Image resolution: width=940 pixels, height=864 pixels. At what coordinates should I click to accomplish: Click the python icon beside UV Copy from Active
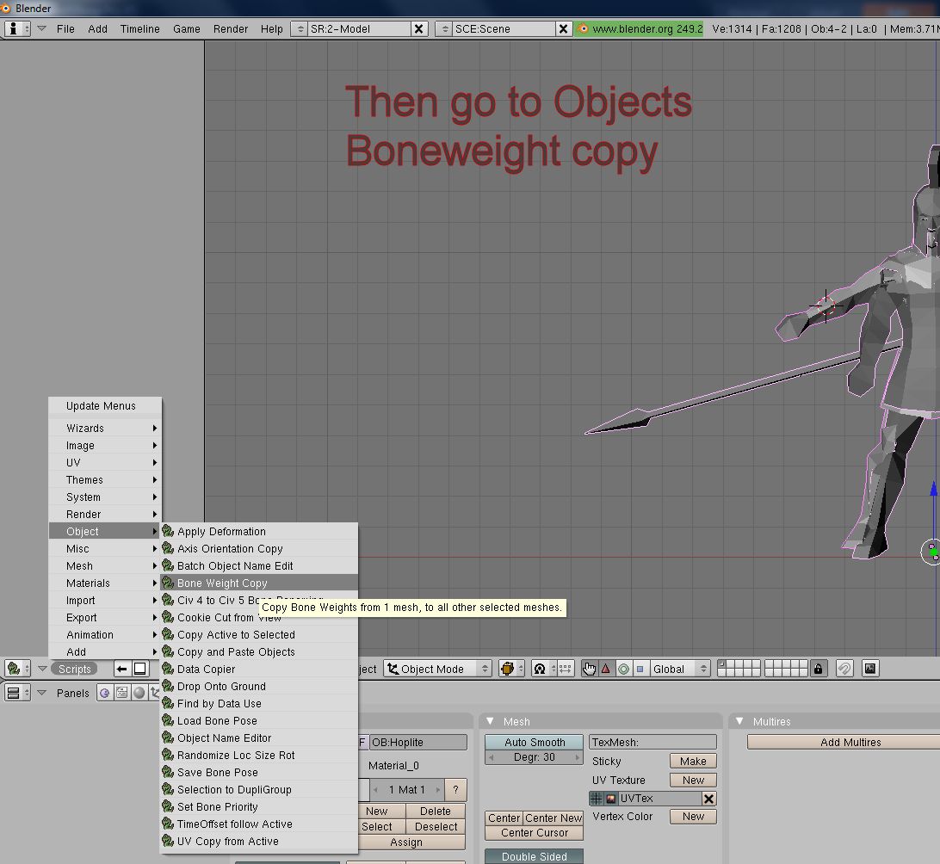(169, 842)
